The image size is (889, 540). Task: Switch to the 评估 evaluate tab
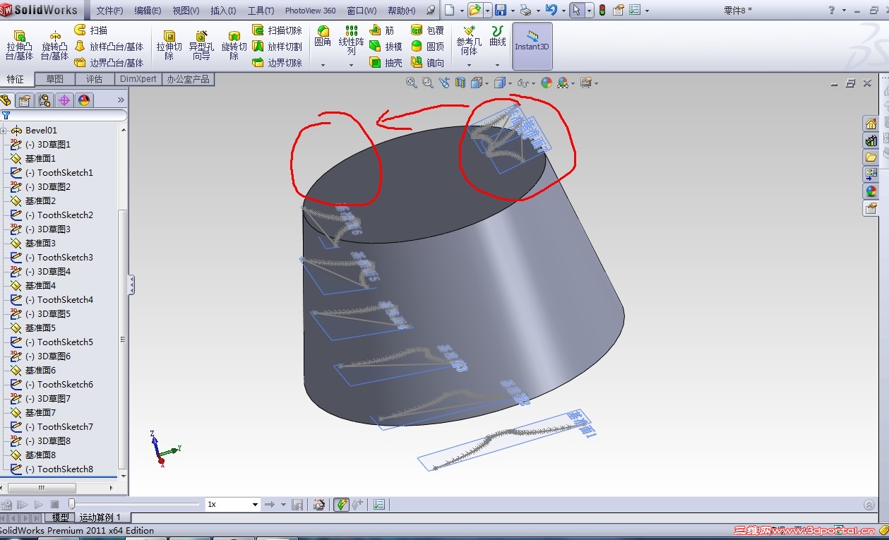tap(94, 79)
